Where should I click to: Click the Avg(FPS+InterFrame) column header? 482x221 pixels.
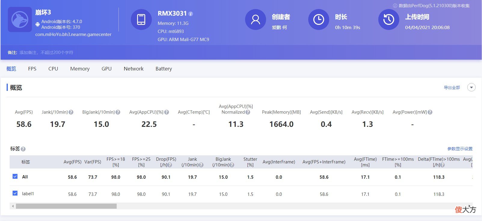click(324, 162)
